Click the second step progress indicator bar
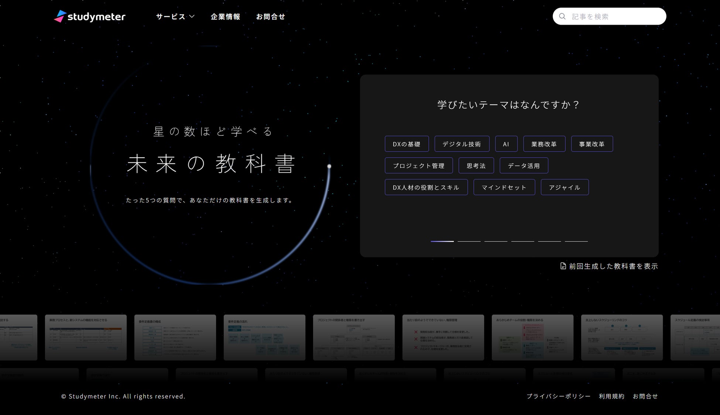Screen dimensions: 720x415 click(x=469, y=241)
